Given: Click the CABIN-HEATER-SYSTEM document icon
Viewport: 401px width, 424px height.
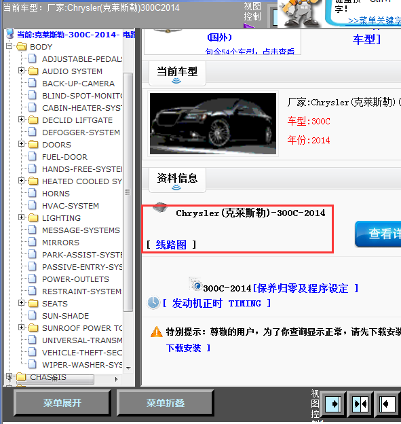Looking at the screenshot, I should [33, 107].
